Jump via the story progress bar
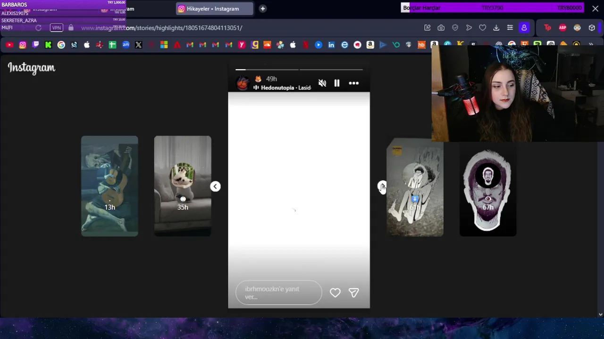This screenshot has width=604, height=339. [299, 70]
